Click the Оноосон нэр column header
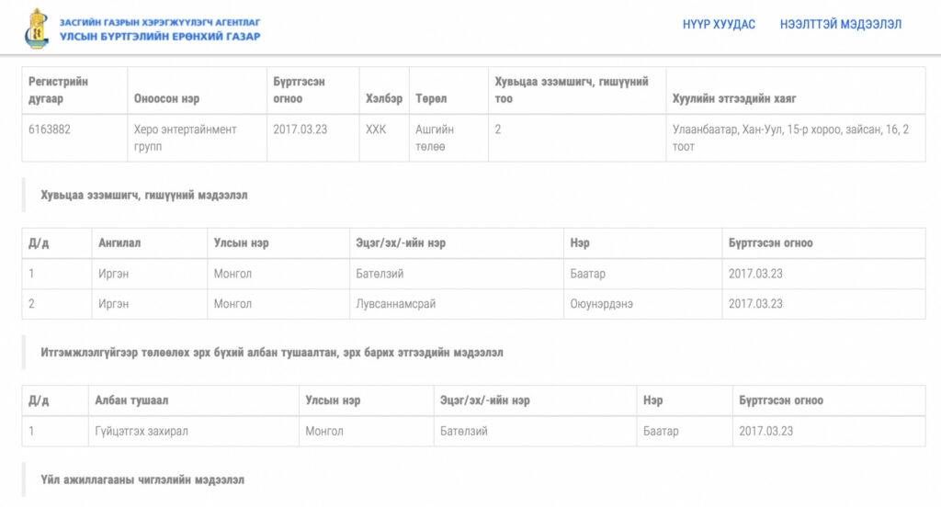 point(166,98)
